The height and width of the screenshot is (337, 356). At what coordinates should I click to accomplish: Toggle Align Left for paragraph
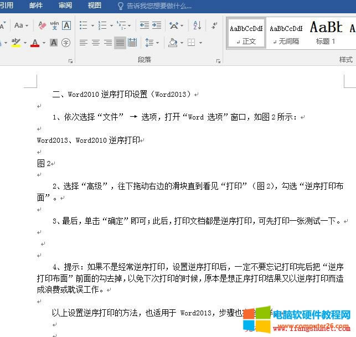[84, 43]
